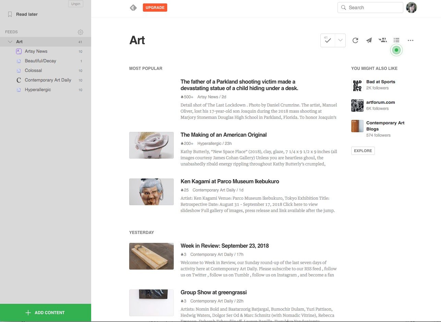Click the artforum.com logo
Screen dimensions: 441x322
(357, 106)
